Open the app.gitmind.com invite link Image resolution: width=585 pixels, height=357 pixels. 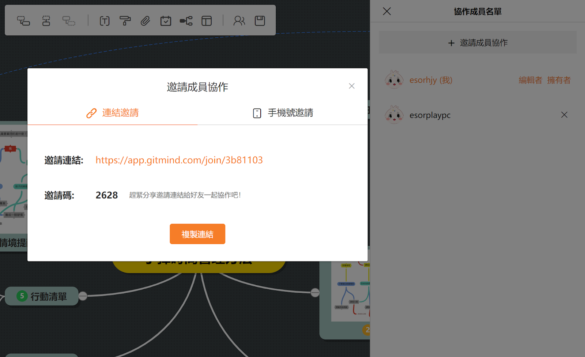[x=179, y=160]
